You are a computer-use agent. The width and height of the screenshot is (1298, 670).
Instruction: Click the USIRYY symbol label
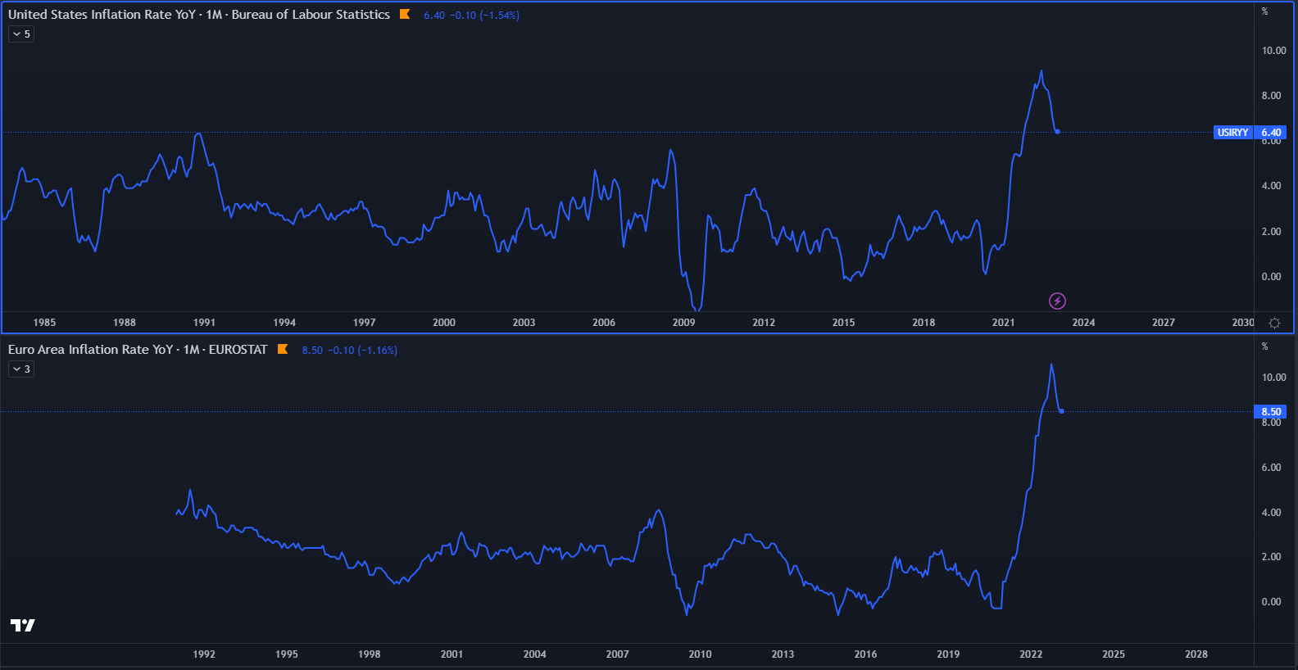tap(1232, 133)
